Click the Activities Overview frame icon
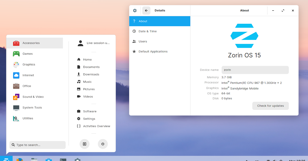This screenshot has height=161, width=308. coord(79,126)
